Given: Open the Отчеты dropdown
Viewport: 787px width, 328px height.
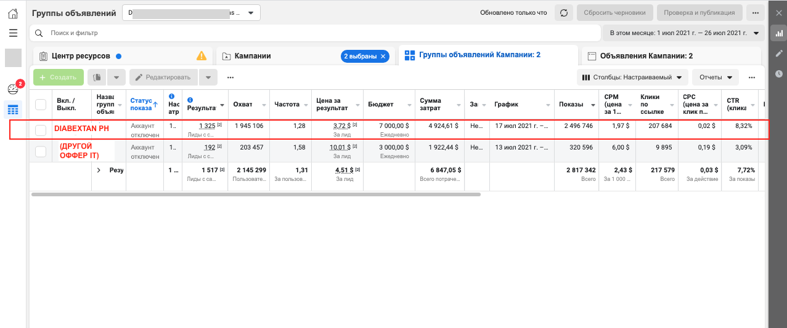Looking at the screenshot, I should 715,78.
